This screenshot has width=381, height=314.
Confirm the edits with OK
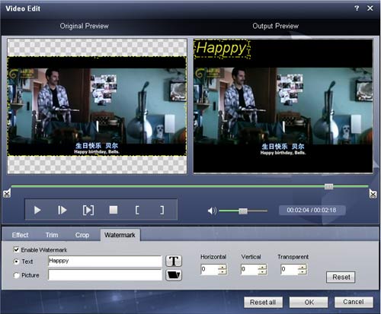[309, 302]
